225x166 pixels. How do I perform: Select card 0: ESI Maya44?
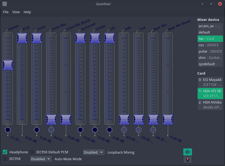tap(210, 82)
